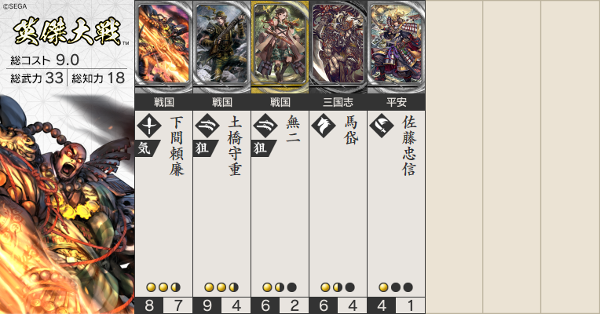Click the gun unit icon for 無二
Image resolution: width=600 pixels, height=314 pixels.
pos(265,126)
